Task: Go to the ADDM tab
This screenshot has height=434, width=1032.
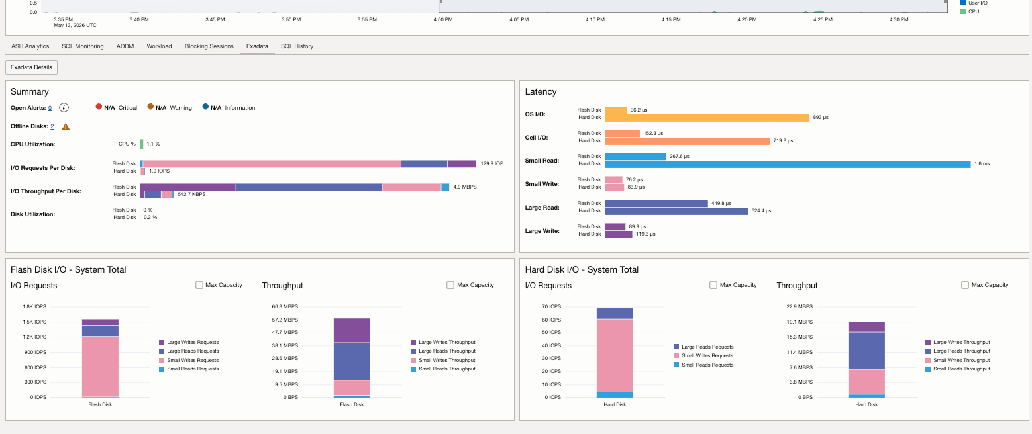Action: pos(125,46)
